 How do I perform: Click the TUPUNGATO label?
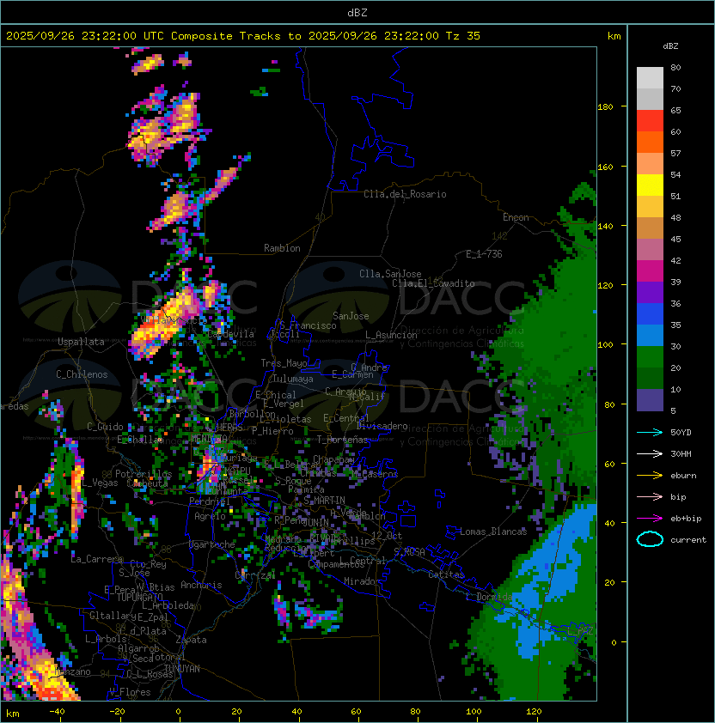tap(139, 598)
